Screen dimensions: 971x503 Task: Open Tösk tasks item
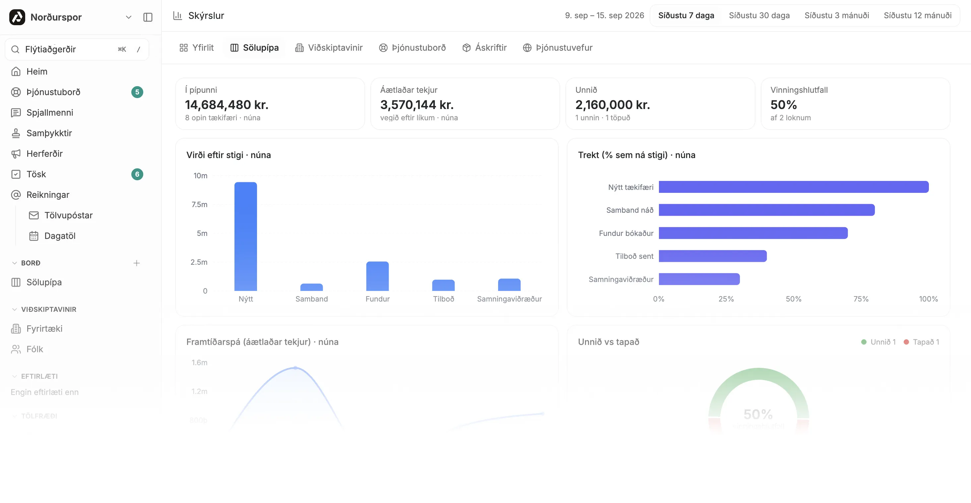77,174
